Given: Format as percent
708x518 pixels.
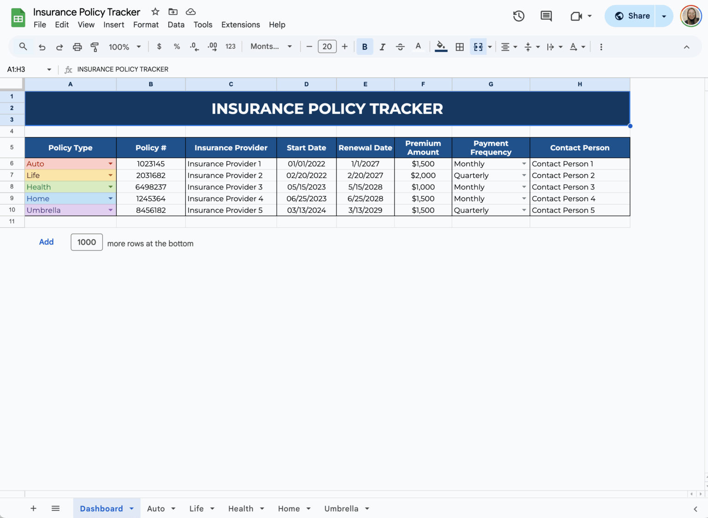Looking at the screenshot, I should click(177, 47).
